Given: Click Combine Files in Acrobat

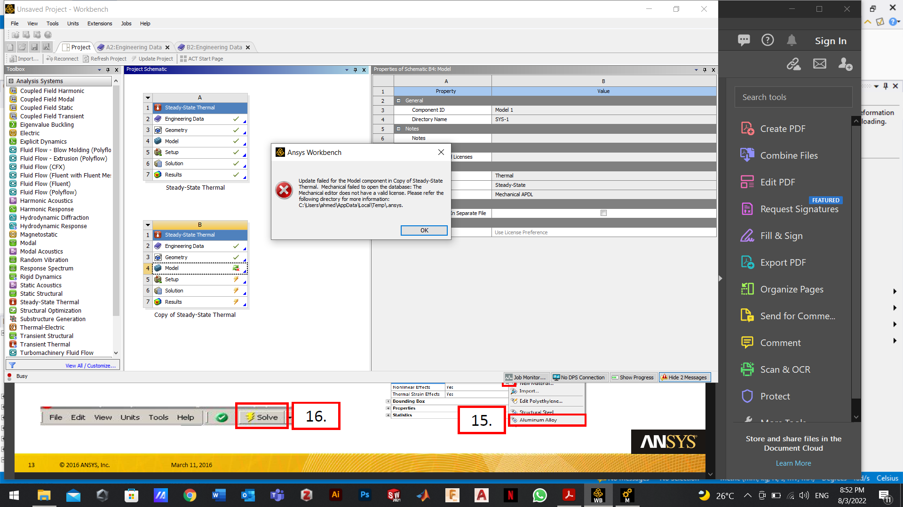Looking at the screenshot, I should (x=779, y=155).
